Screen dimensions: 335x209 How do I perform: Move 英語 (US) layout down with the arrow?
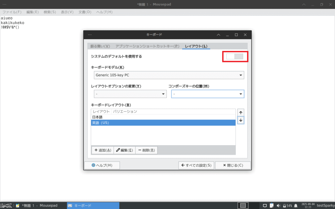[241, 121]
